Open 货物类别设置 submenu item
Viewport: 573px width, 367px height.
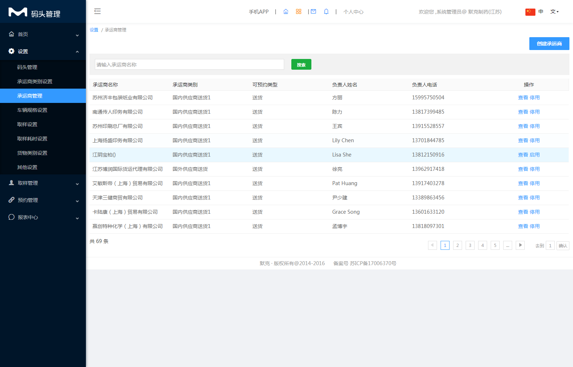click(x=43, y=153)
